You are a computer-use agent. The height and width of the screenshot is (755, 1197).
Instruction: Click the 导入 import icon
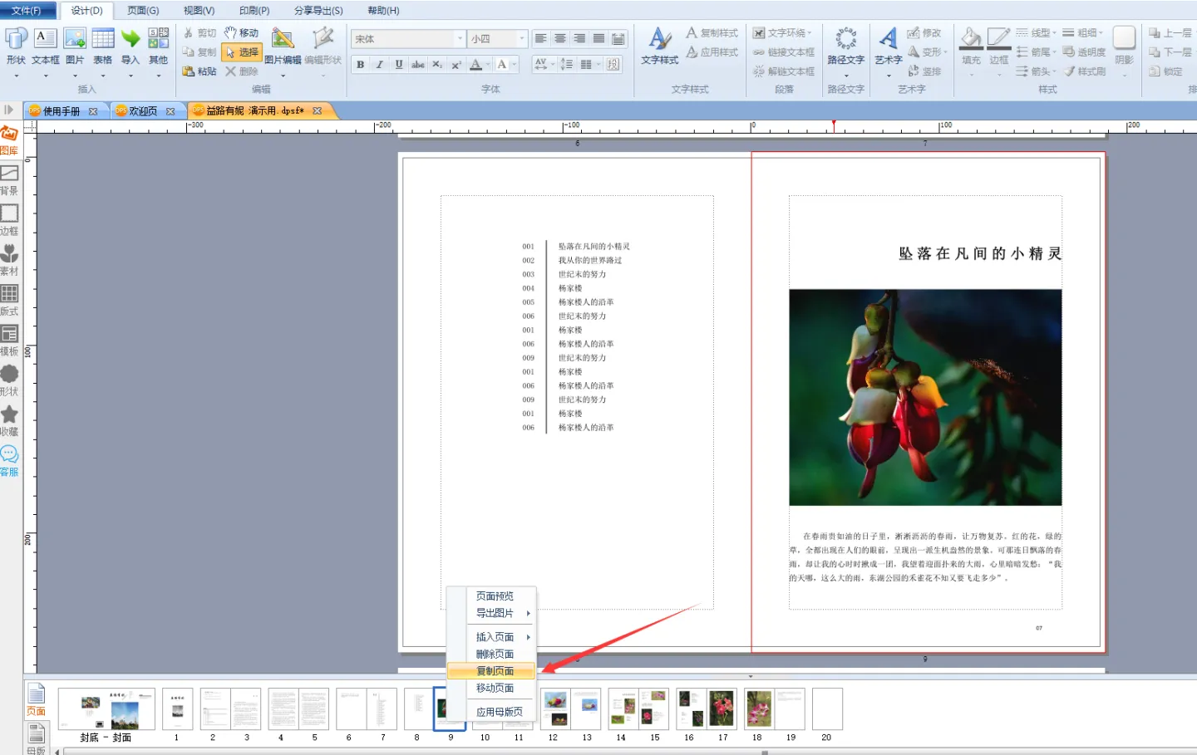point(131,46)
